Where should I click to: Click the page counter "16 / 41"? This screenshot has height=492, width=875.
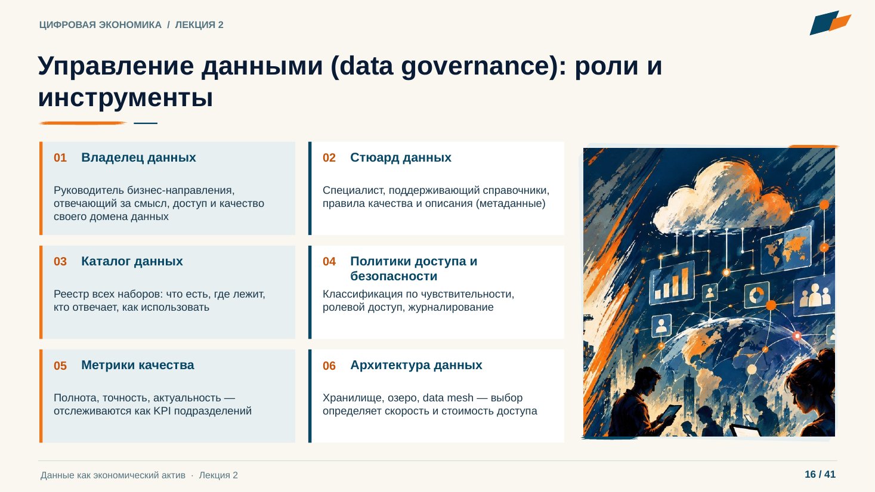(x=820, y=475)
